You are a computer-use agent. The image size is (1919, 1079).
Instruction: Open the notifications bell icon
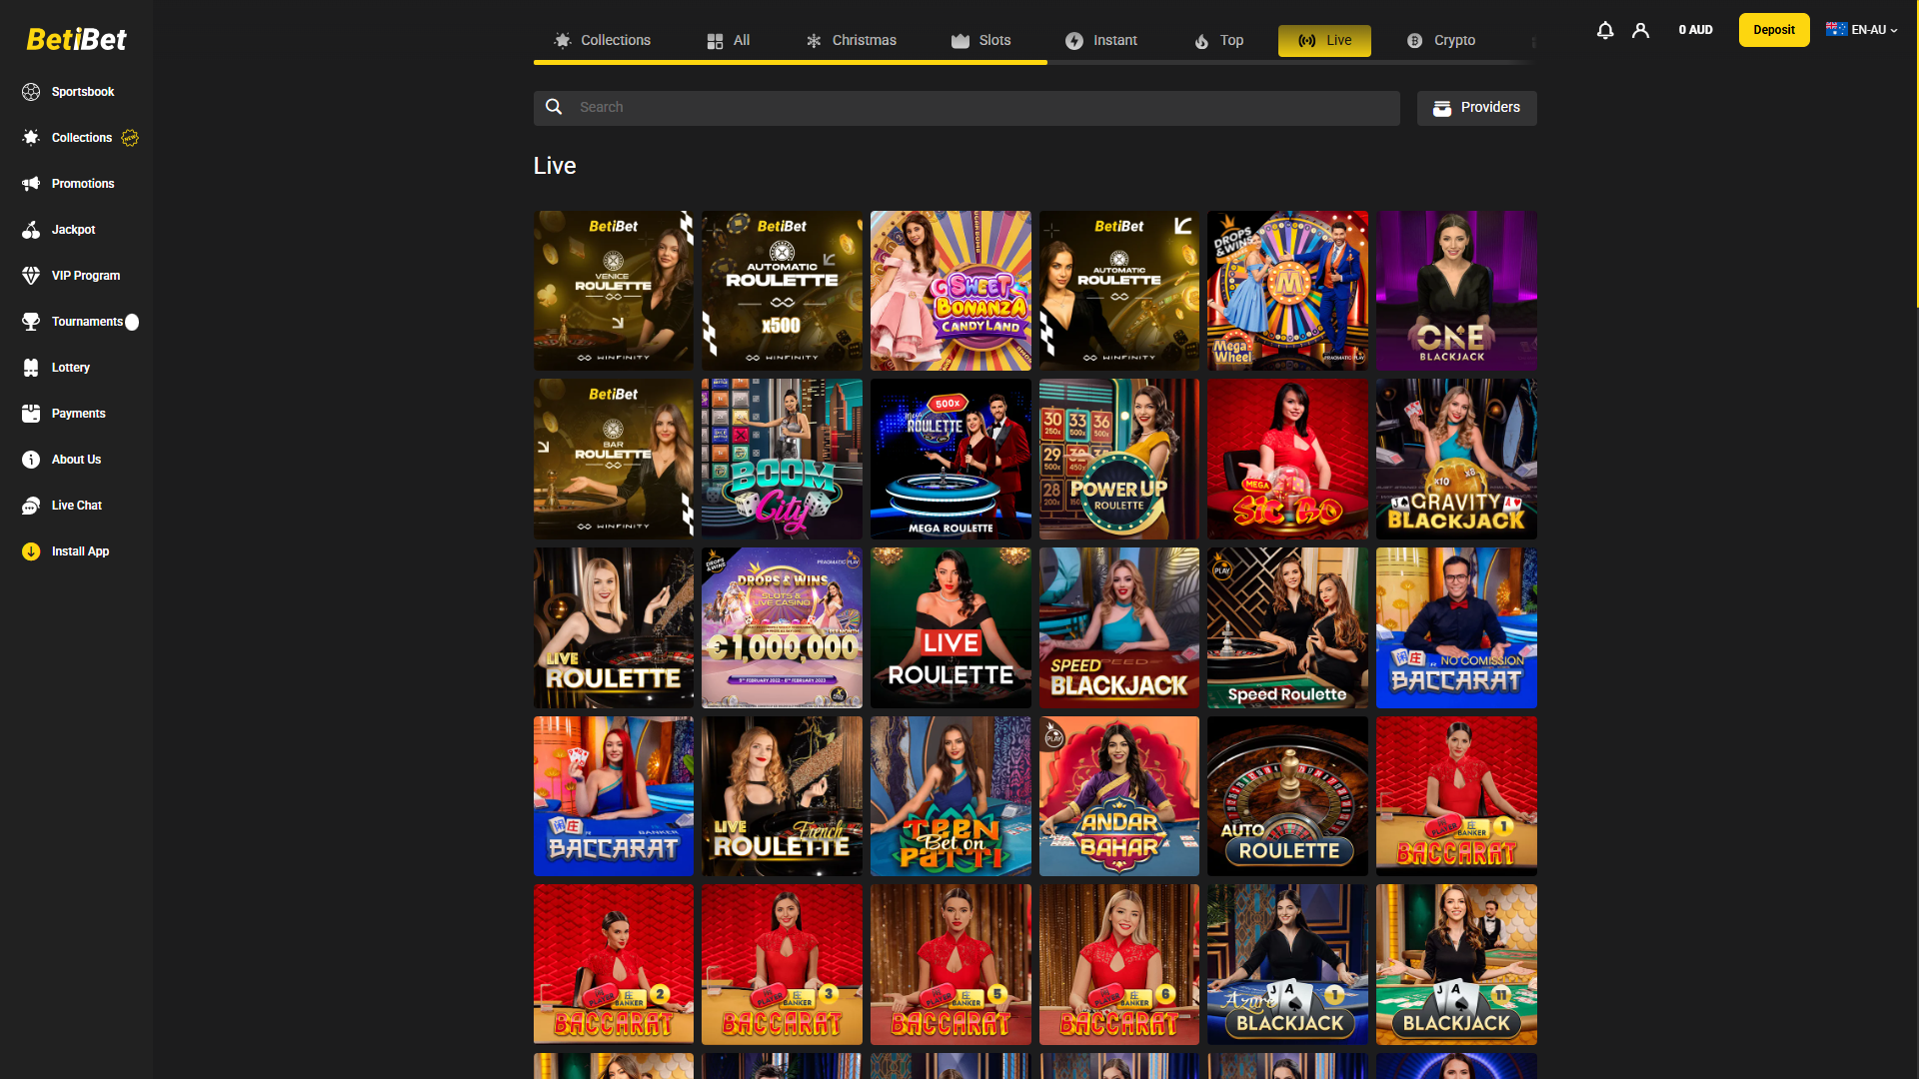point(1605,30)
